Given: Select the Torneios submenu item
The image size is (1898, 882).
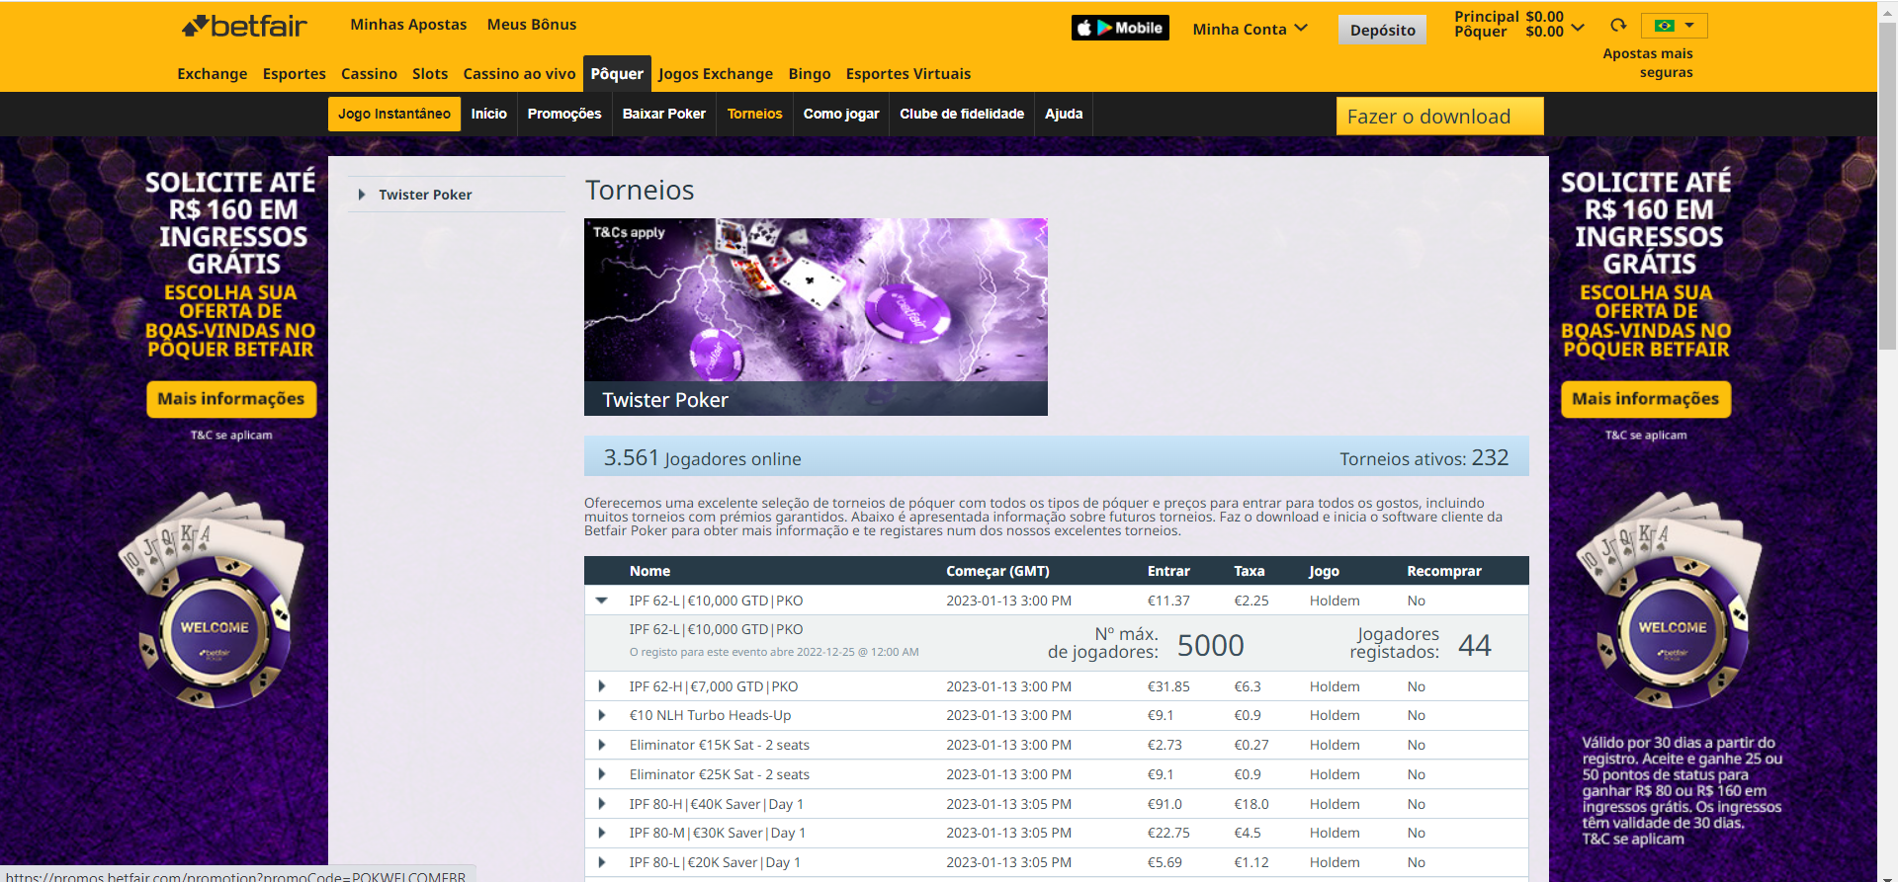Looking at the screenshot, I should [x=755, y=114].
